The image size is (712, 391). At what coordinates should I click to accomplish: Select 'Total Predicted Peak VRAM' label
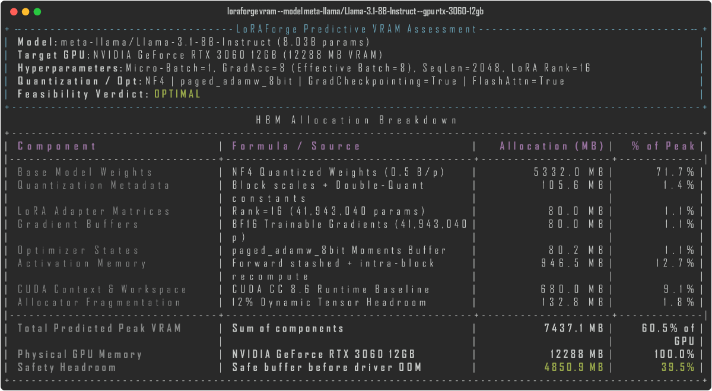[99, 328]
